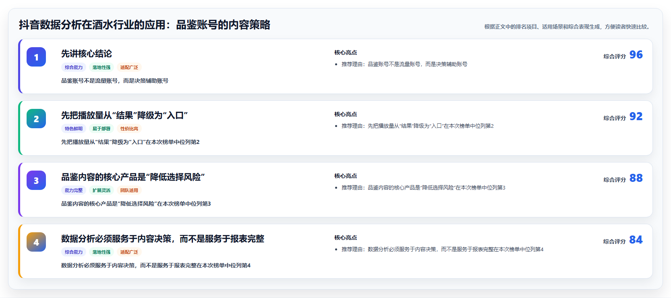The width and height of the screenshot is (671, 298).
Task: Click 落地性强 tag in rank 4 card
Action: pos(101,252)
